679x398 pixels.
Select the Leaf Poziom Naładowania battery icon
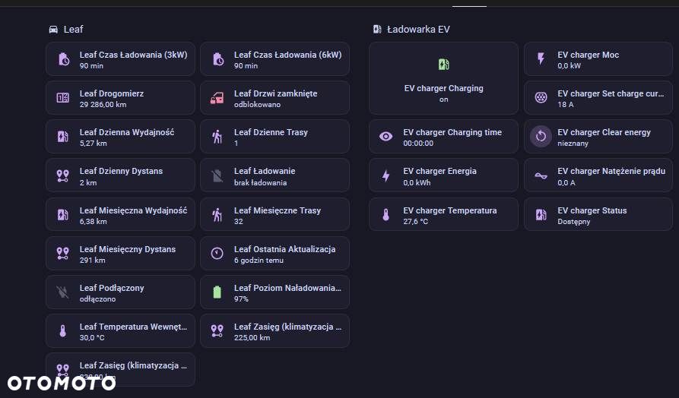coord(217,292)
